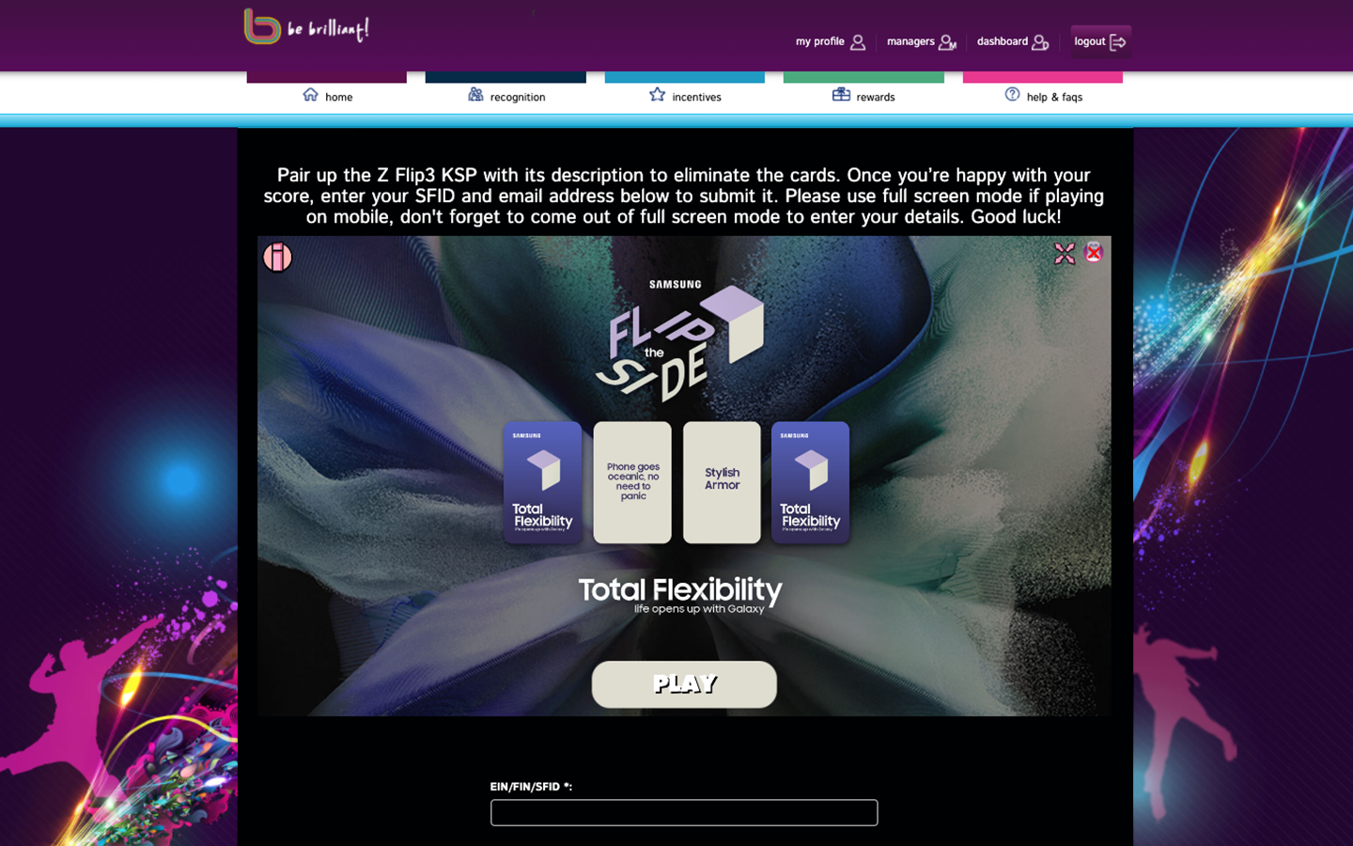The image size is (1353, 846).
Task: Open the rewards tab
Action: [x=863, y=95]
